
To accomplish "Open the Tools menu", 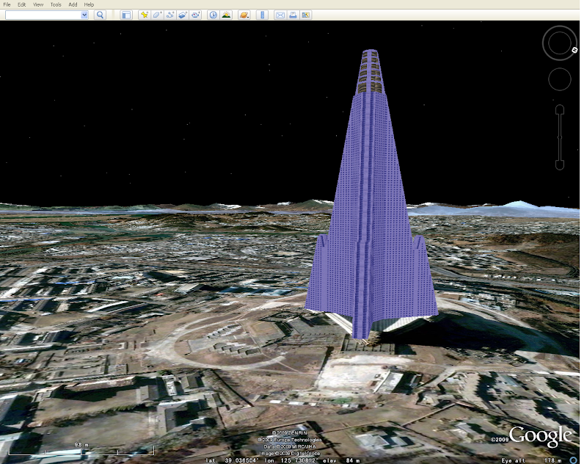I will tap(56, 4).
